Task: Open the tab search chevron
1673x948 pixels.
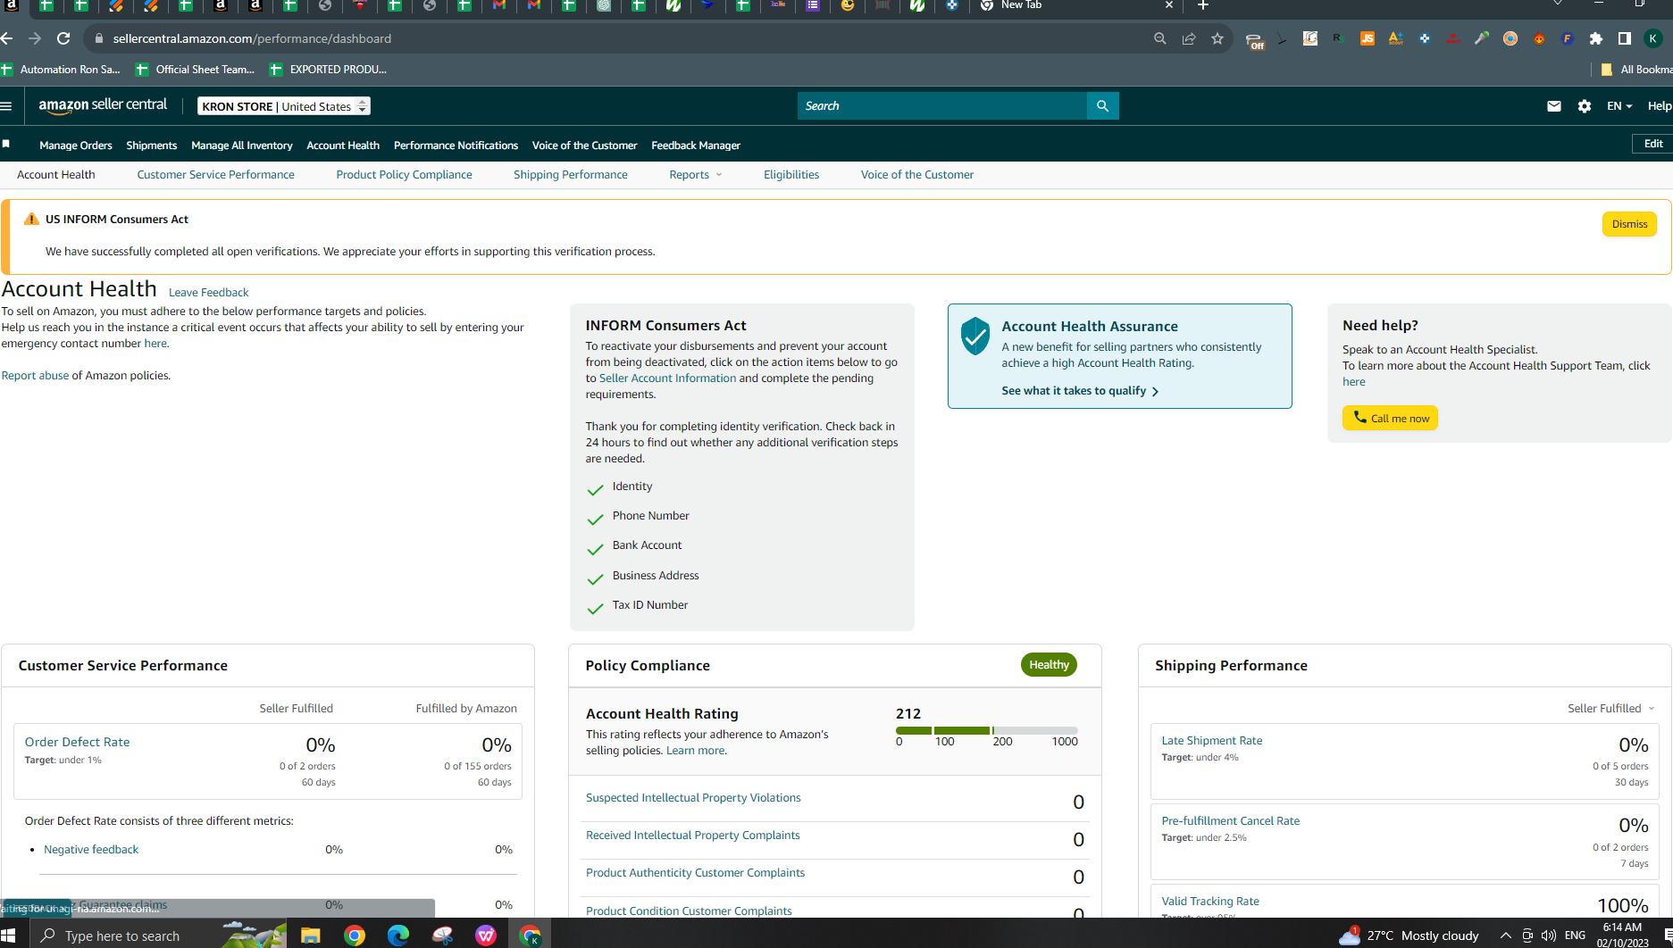Action: tap(1558, 4)
